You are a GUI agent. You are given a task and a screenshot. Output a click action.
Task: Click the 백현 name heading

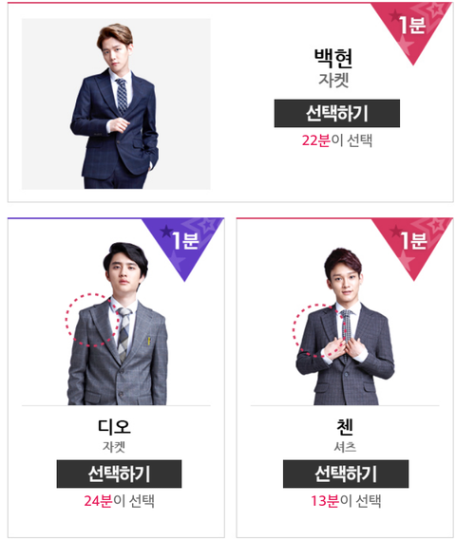[333, 59]
